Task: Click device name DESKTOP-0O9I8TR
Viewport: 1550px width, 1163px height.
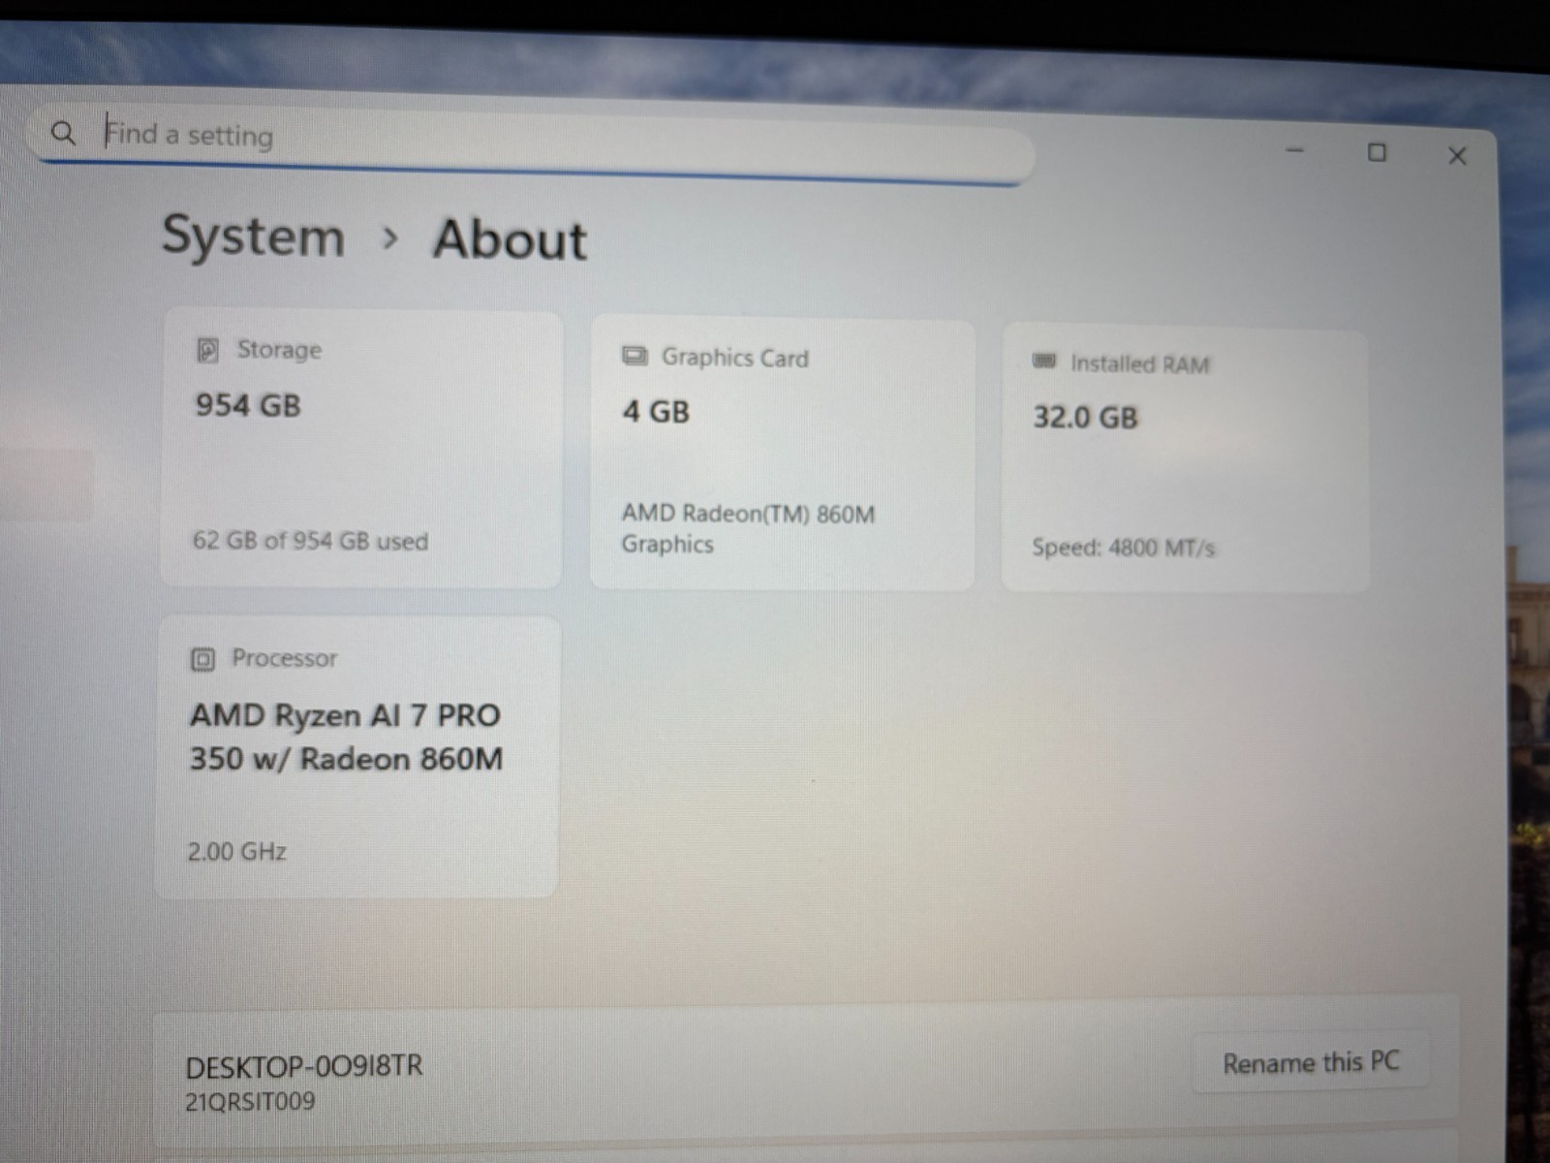Action: (x=304, y=1067)
